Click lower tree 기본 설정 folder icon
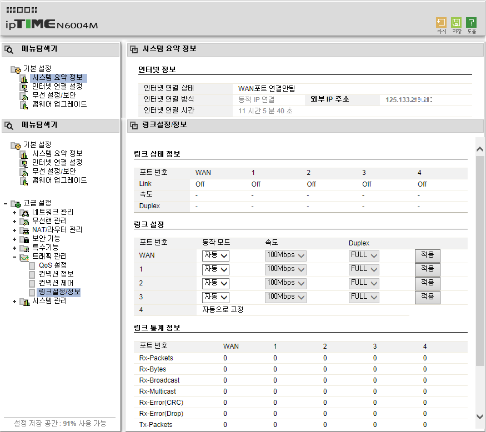 (x=16, y=145)
